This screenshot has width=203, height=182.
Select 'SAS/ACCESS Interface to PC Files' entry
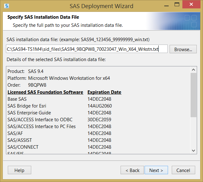pos(42,127)
